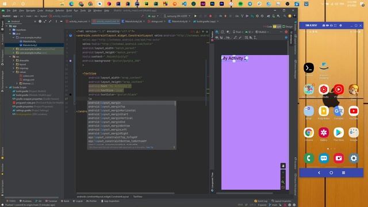The width and height of the screenshot is (368, 207).
Task: Switch to the activity_main.xml editor tab
Action: (78, 21)
